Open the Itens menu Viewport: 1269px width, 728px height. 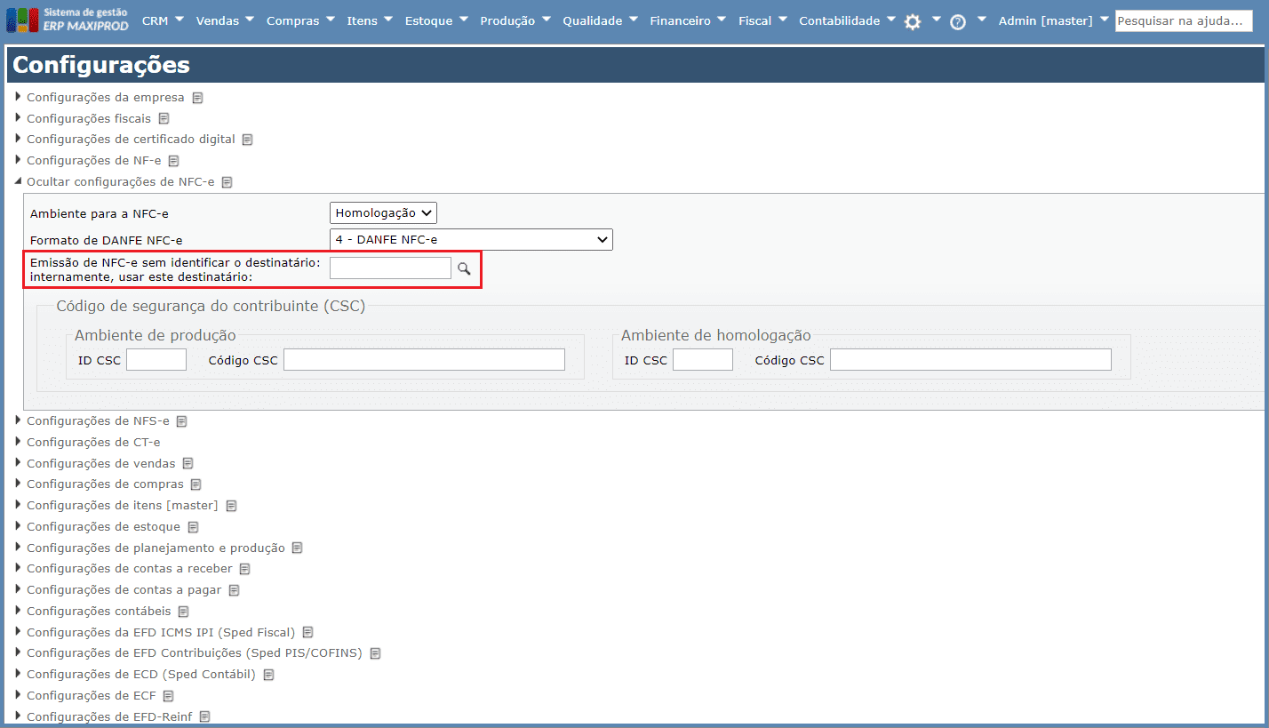(x=370, y=20)
